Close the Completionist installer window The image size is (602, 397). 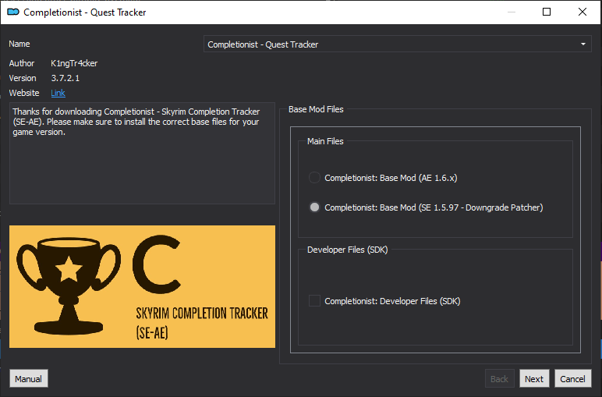[x=582, y=12]
